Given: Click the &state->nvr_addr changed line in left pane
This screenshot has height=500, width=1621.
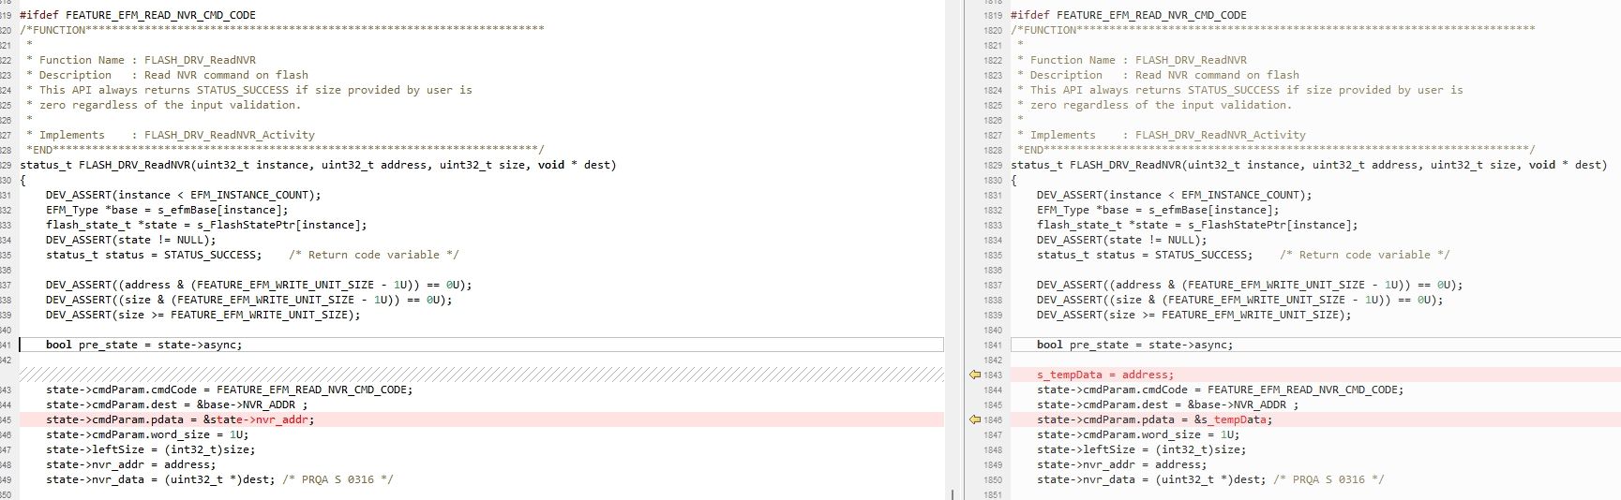Looking at the screenshot, I should (x=180, y=419).
